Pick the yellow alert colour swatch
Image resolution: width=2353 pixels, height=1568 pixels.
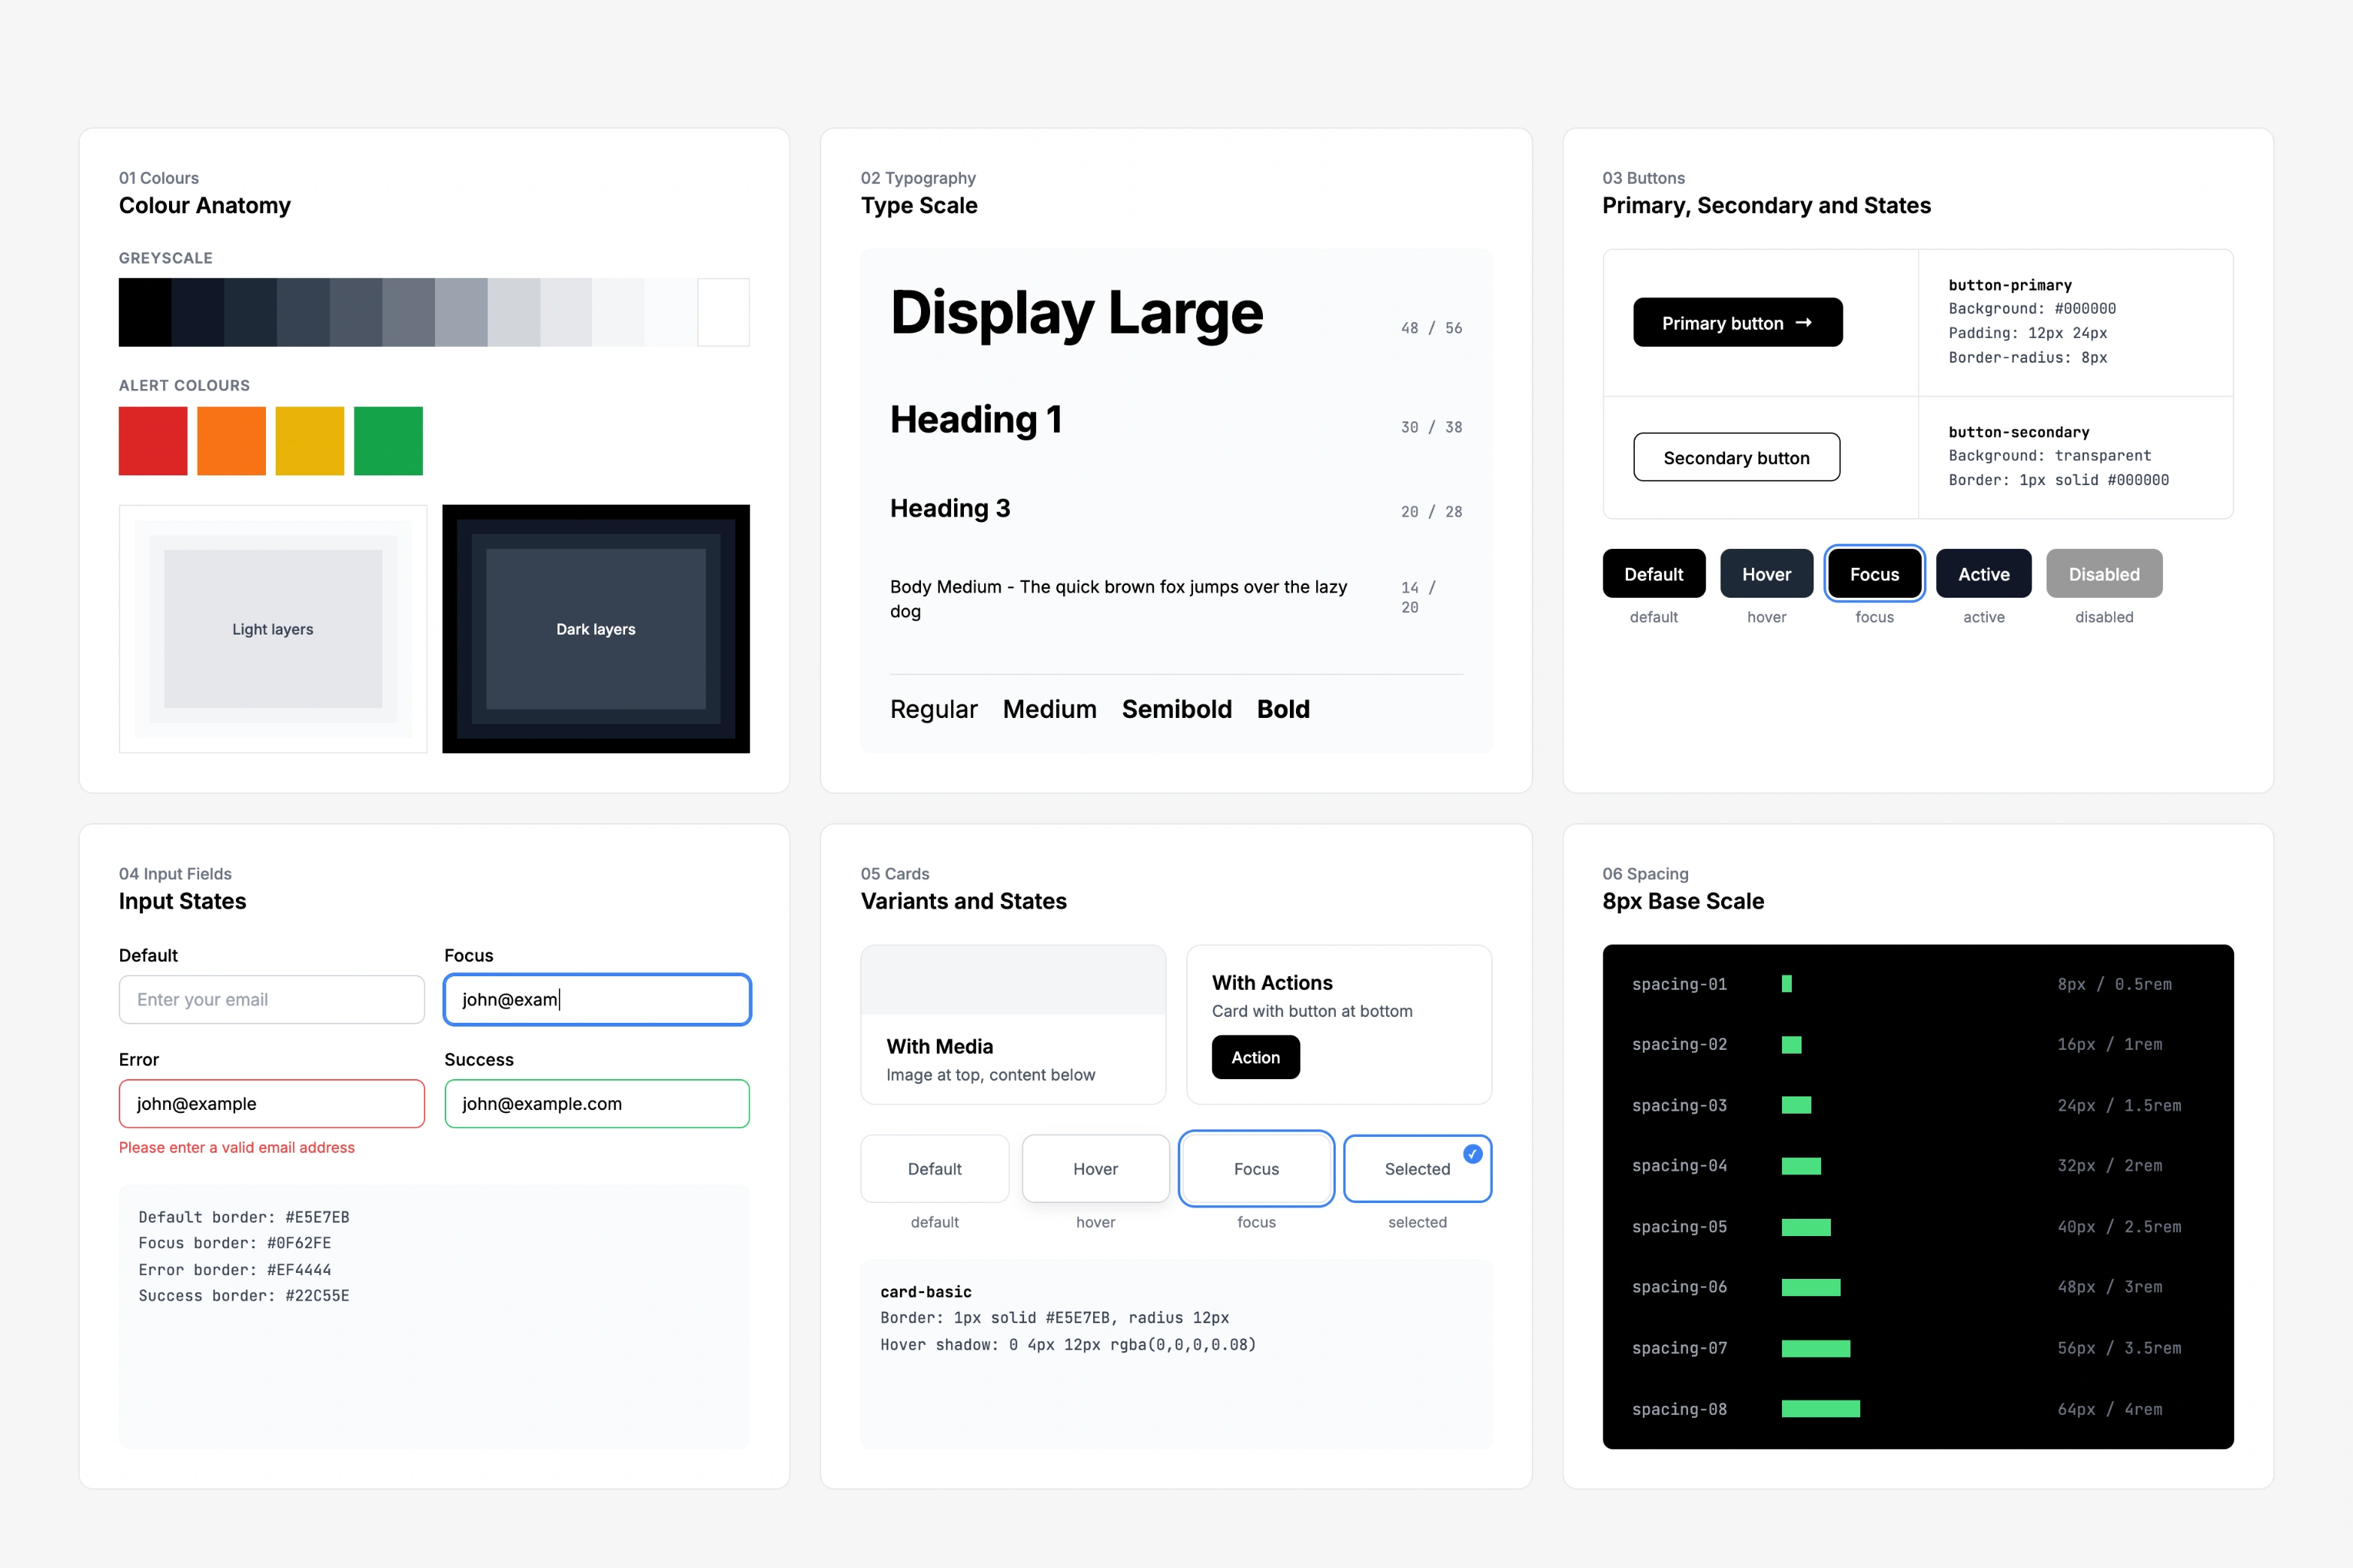tap(310, 440)
